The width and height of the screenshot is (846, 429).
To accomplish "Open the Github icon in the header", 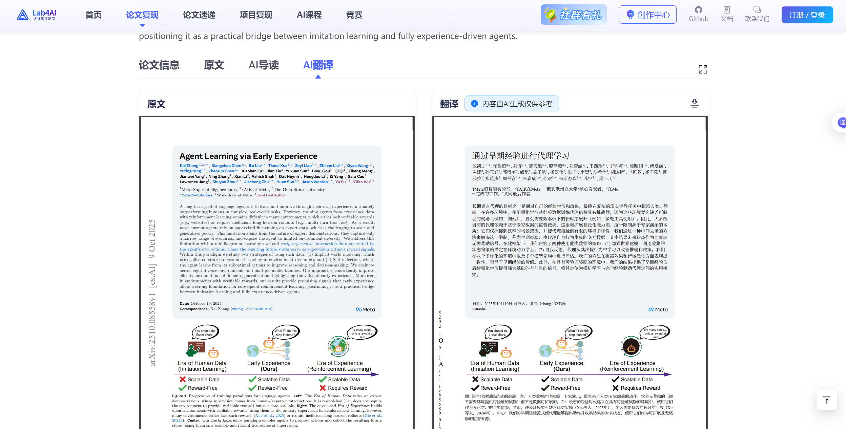I will pyautogui.click(x=698, y=10).
